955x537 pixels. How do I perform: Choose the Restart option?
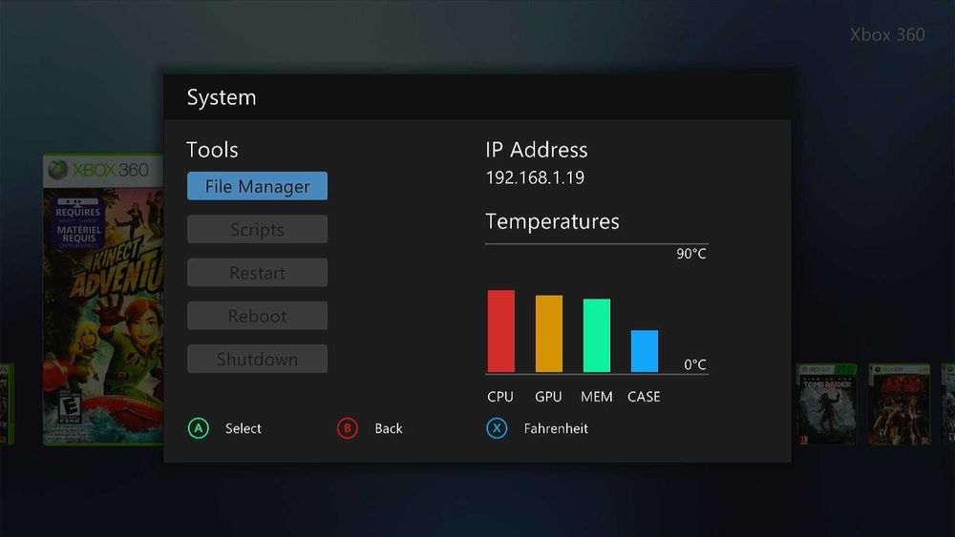(x=257, y=273)
